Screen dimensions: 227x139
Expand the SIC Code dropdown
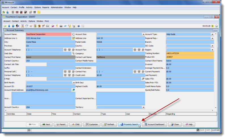212,46
